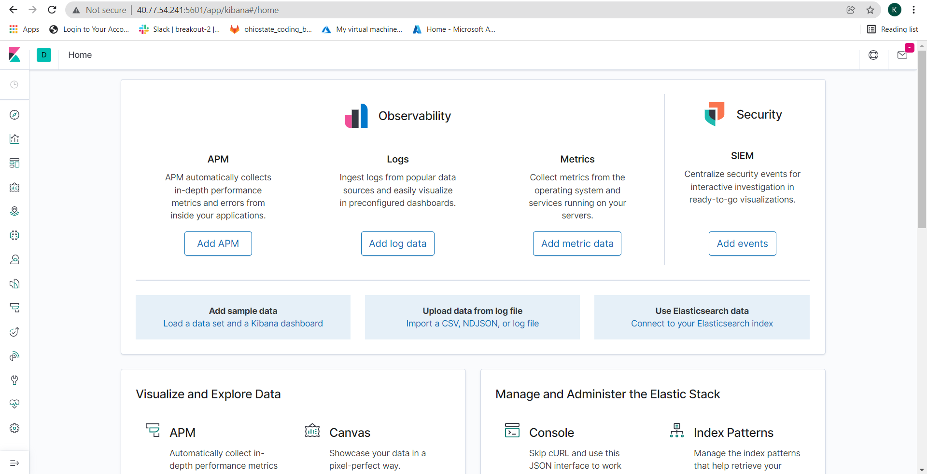
Task: Open Stack Monitoring heartbeat icon
Action: point(14,404)
